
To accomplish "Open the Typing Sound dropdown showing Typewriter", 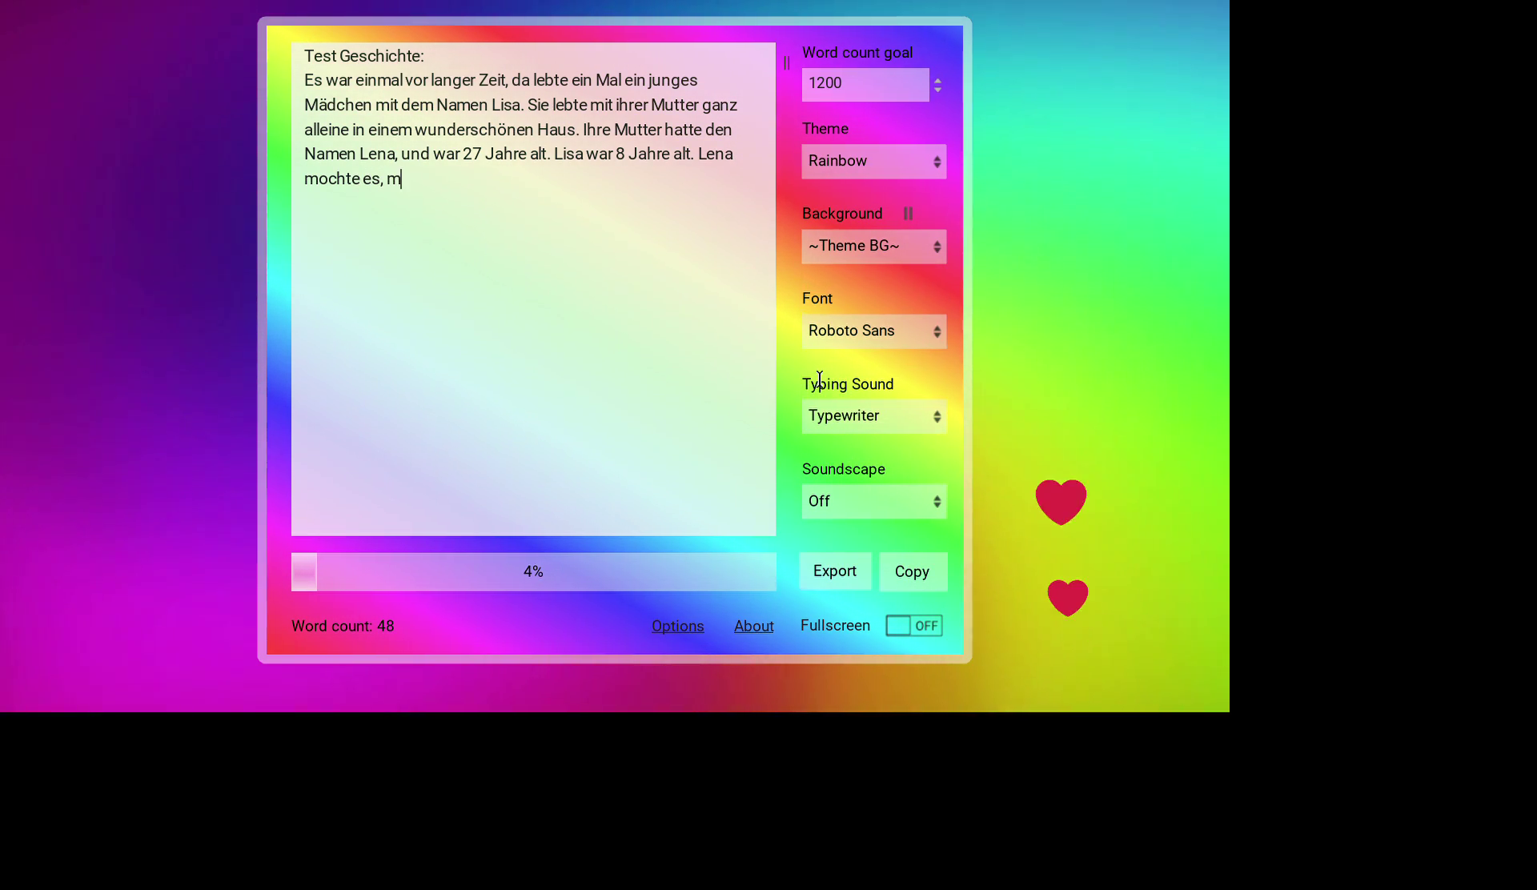I will [874, 416].
